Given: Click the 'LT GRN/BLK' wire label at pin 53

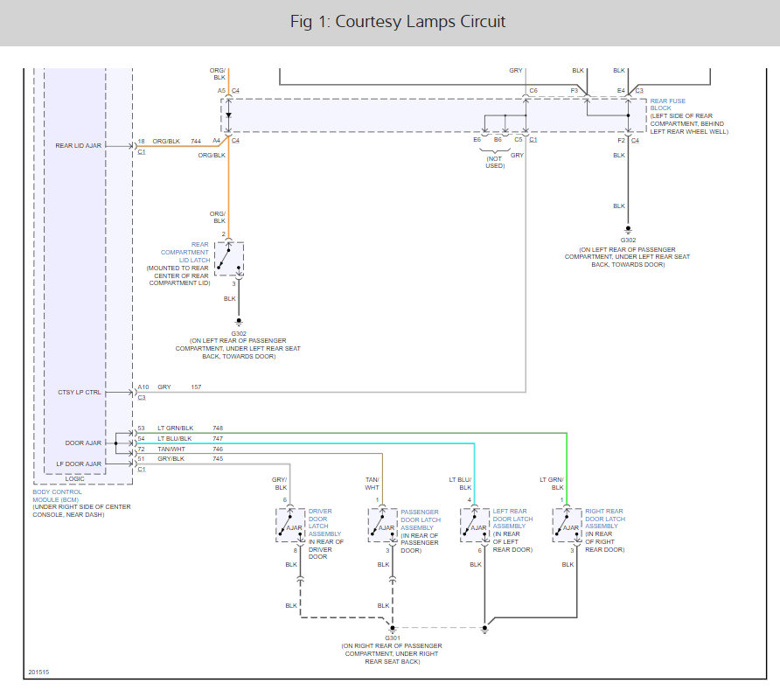Looking at the screenshot, I should (175, 429).
